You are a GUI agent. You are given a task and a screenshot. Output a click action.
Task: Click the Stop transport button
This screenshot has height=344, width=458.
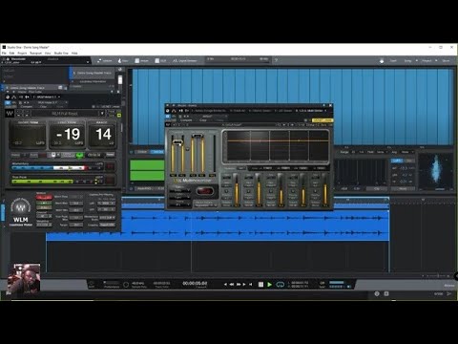pyautogui.click(x=260, y=285)
